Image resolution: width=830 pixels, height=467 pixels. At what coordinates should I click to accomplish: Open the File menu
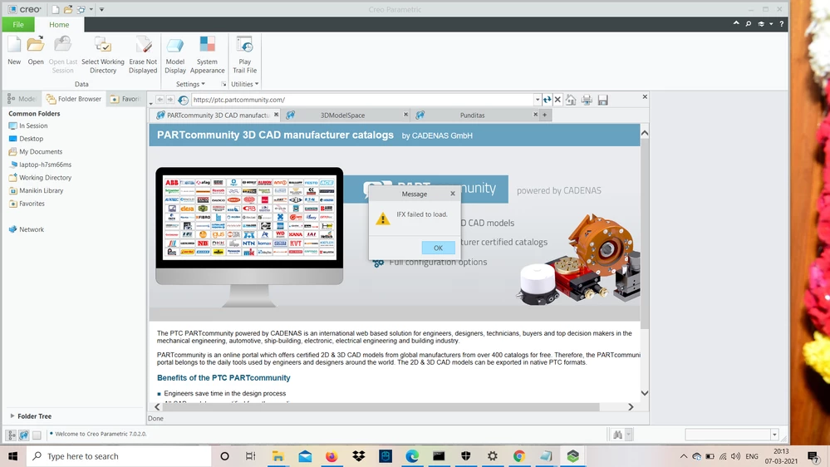pyautogui.click(x=18, y=24)
